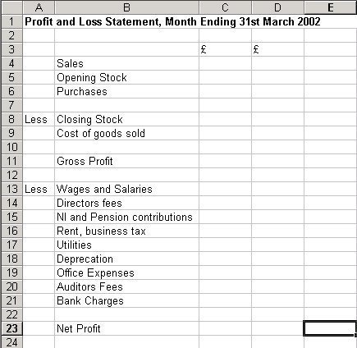The image size is (357, 348).
Task: Select row 1 header
Action: click(x=11, y=21)
